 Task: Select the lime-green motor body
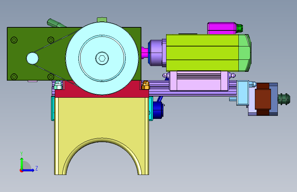(202, 53)
